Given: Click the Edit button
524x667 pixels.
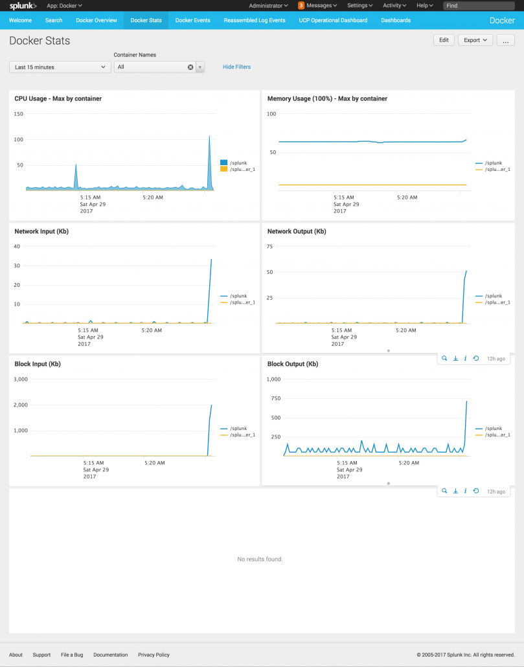Looking at the screenshot, I should click(444, 40).
